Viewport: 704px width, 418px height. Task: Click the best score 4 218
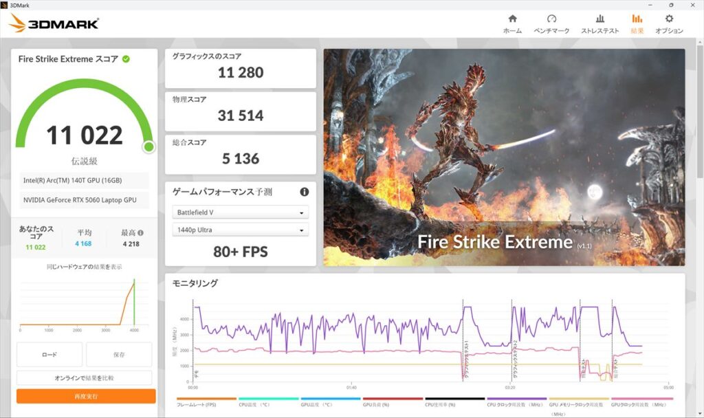click(x=131, y=244)
